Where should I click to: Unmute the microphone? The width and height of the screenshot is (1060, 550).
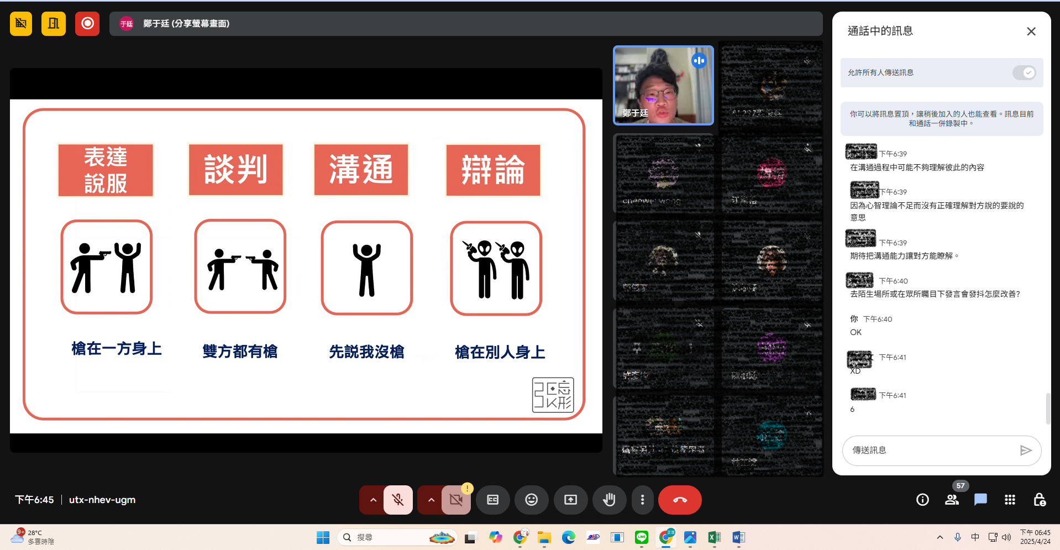pyautogui.click(x=397, y=500)
